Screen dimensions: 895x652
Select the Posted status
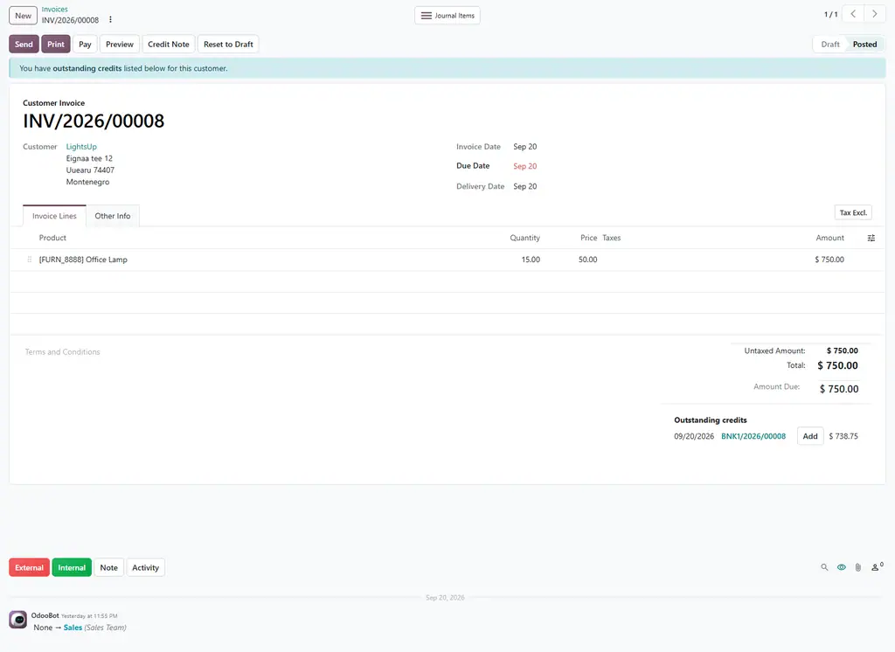point(864,44)
